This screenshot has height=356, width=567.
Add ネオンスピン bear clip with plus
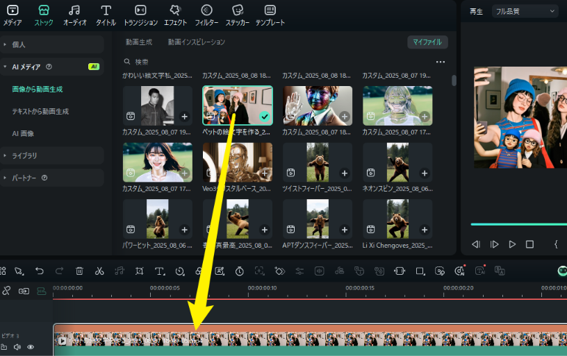tap(425, 173)
